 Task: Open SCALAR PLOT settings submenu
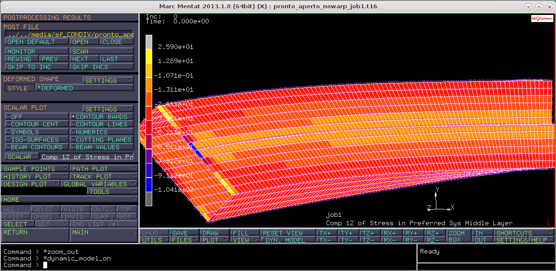coord(108,109)
